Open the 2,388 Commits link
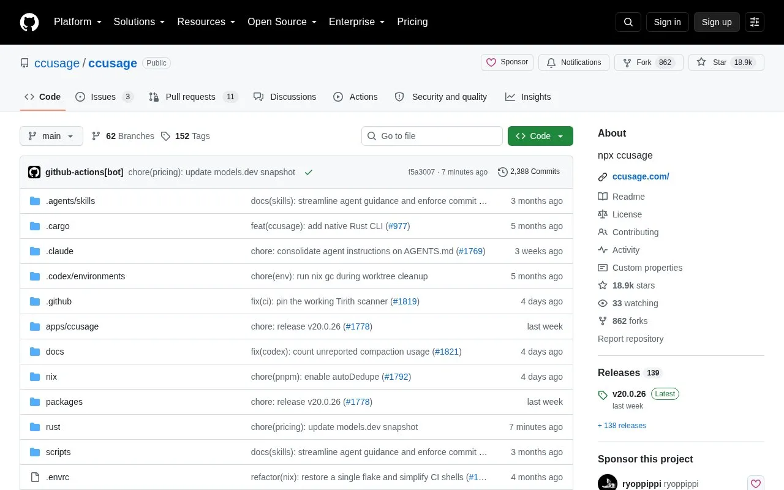 (529, 171)
